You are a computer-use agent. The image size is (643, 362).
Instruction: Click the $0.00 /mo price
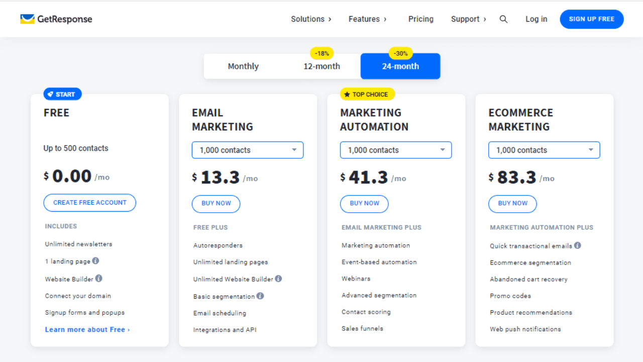76,176
